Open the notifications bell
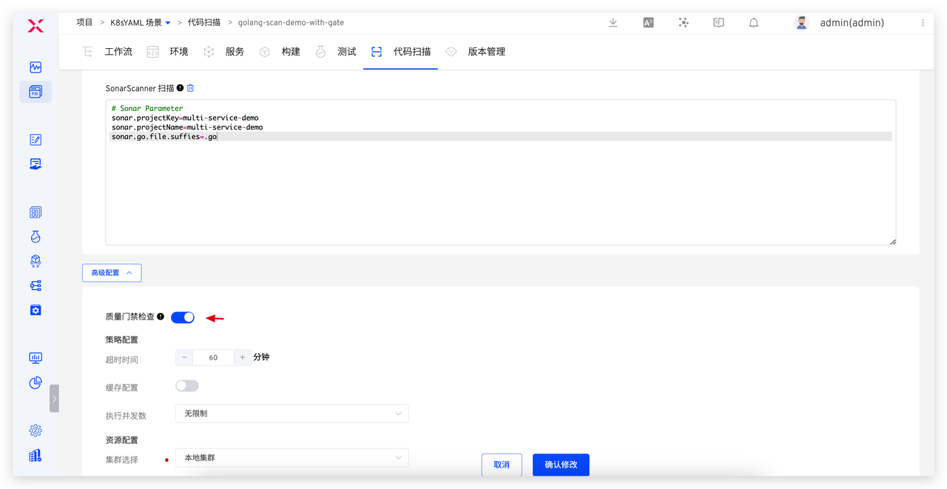Viewport: 947px width, 489px height. (x=754, y=23)
